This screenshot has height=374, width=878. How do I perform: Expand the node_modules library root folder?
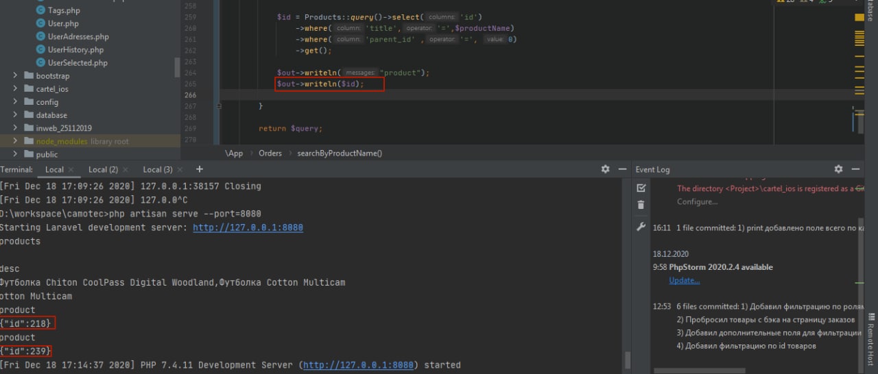click(16, 141)
